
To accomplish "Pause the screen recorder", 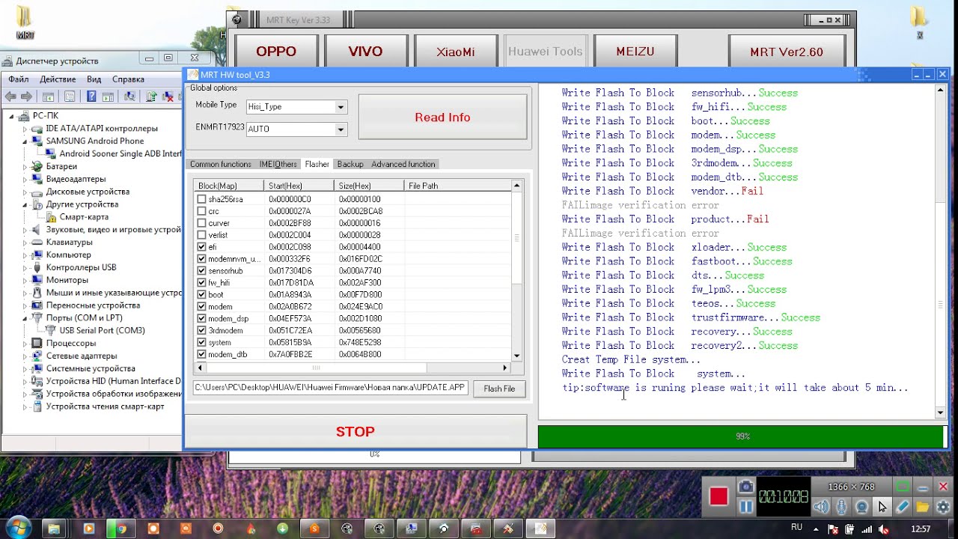I will 746,507.
